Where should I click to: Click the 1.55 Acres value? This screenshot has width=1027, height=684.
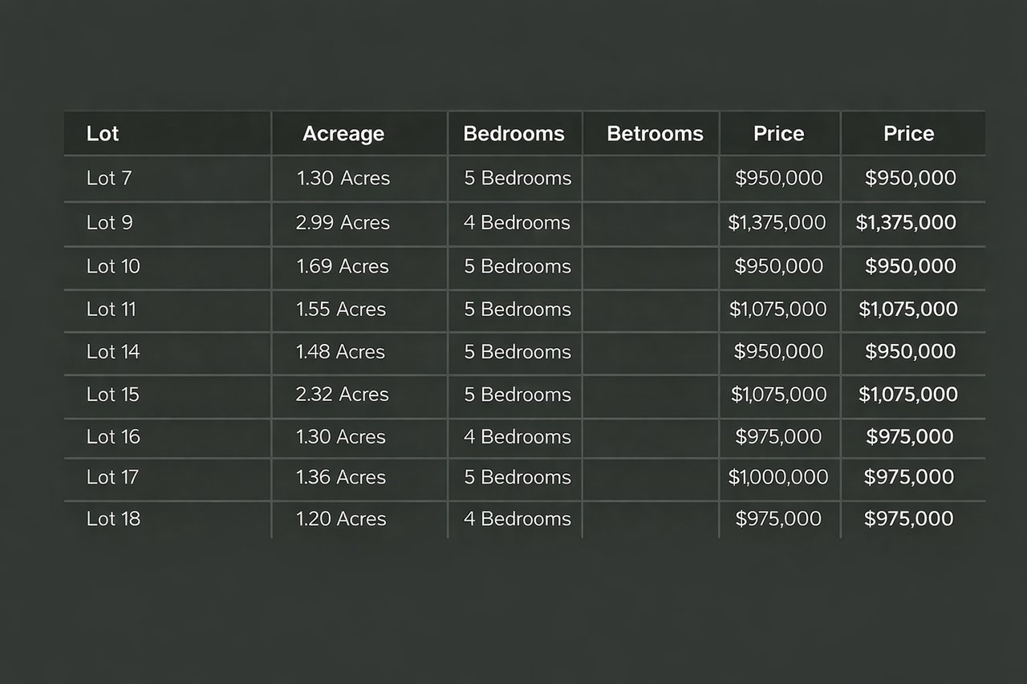coord(341,309)
